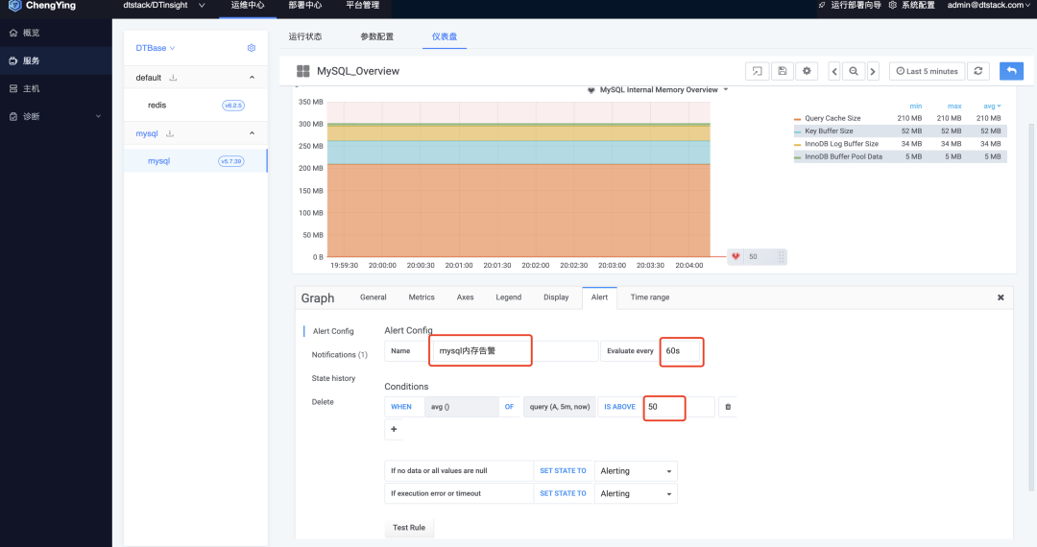Open MySQL Internal Memory Overview panel menu
1037x547 pixels.
[x=658, y=90]
